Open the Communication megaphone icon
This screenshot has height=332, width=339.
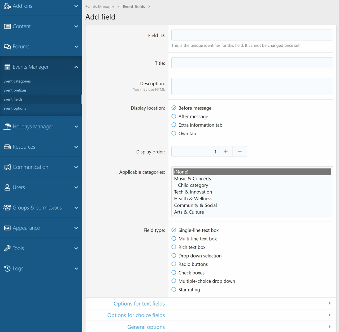7,167
